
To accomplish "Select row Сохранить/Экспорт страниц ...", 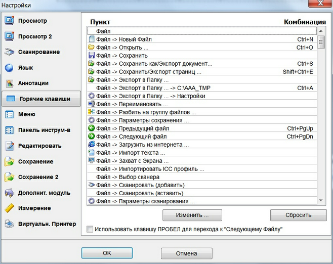I will tap(202, 71).
